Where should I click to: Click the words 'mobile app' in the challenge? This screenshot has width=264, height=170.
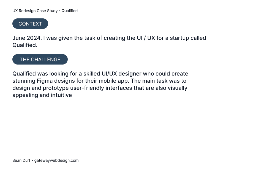(x=114, y=81)
